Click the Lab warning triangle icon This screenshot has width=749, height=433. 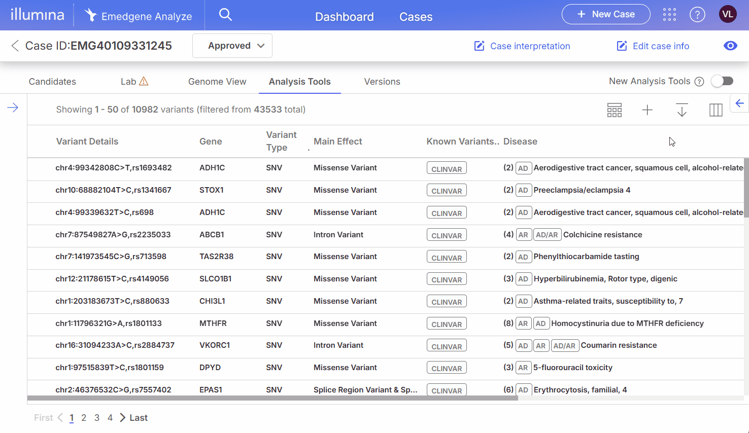(x=144, y=81)
